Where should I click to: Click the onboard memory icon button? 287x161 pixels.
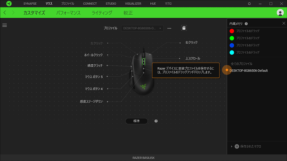tap(184, 28)
